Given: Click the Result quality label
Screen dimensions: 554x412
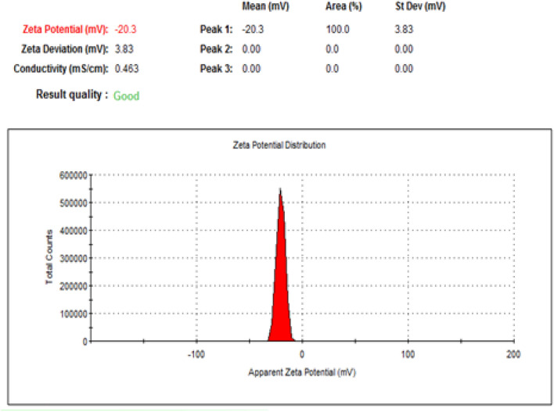Looking at the screenshot, I should 71,95.
